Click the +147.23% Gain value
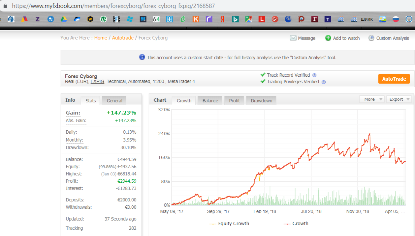This screenshot has height=236, width=415. click(x=121, y=113)
